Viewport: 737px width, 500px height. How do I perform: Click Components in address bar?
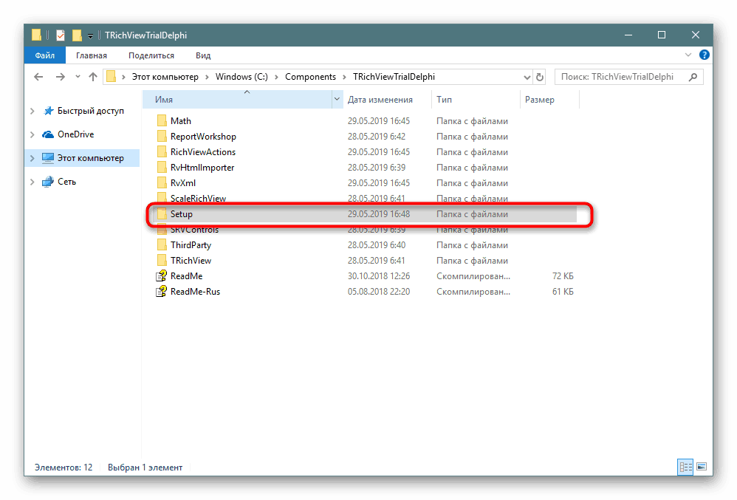point(310,77)
